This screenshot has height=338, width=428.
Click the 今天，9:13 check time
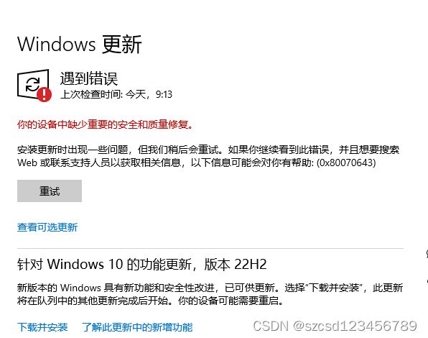(149, 94)
